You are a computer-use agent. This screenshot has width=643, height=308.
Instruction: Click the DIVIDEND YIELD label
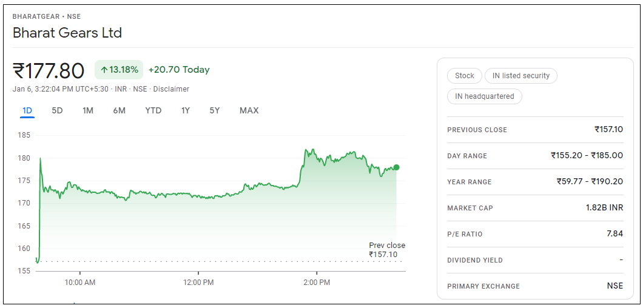pos(475,260)
